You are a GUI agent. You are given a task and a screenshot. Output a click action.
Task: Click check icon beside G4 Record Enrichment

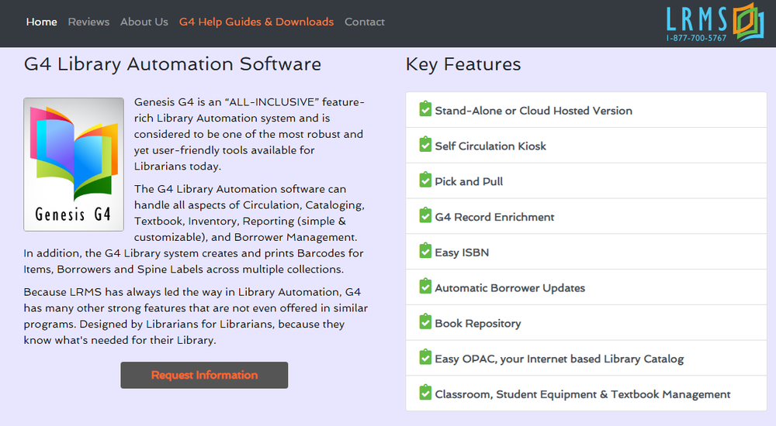tap(425, 216)
